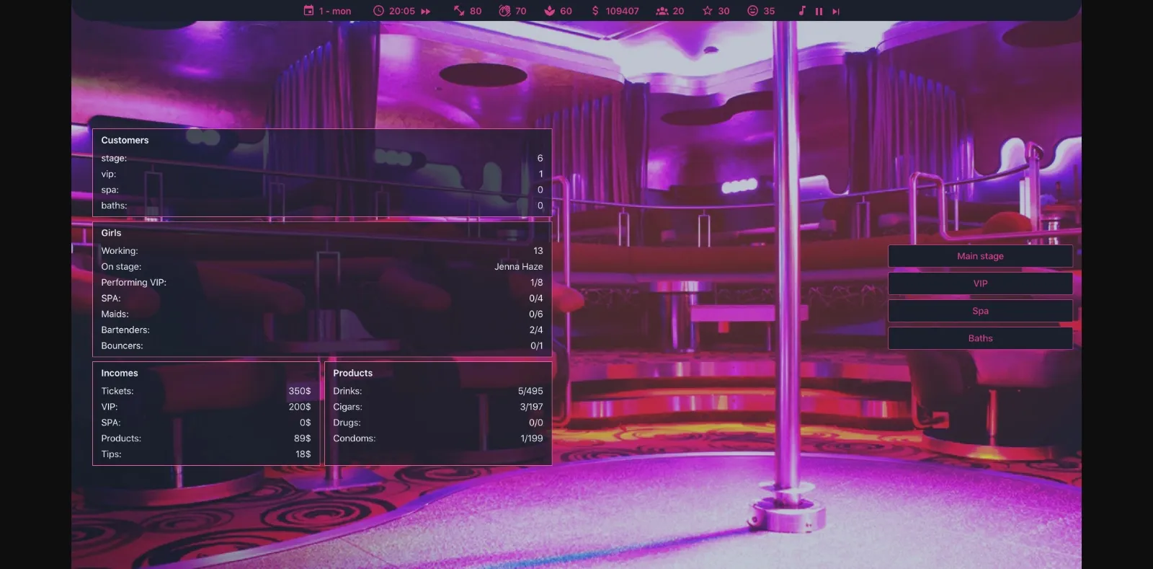Click the Customers panel heading

tap(125, 141)
